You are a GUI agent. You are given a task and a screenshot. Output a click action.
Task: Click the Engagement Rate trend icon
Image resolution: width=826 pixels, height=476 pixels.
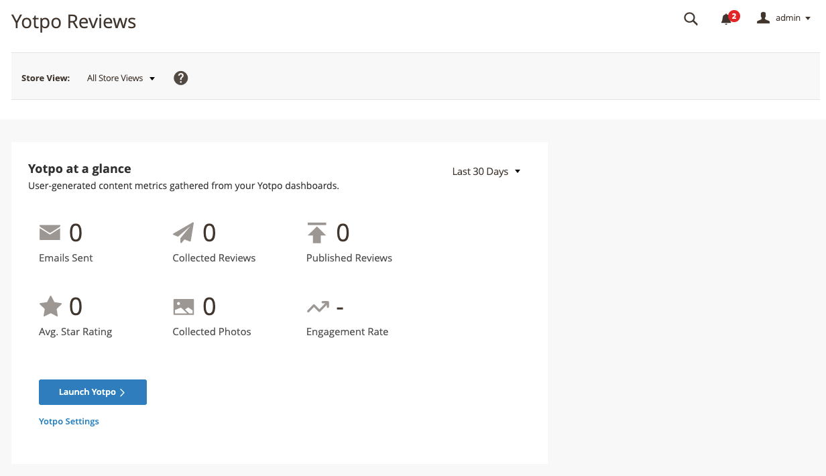[318, 307]
